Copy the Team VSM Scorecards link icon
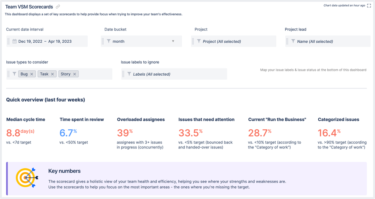 58,7
